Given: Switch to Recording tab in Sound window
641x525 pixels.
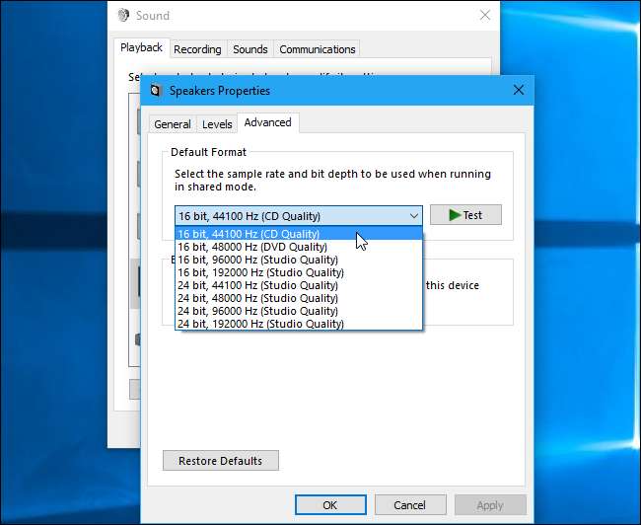Looking at the screenshot, I should 197,49.
